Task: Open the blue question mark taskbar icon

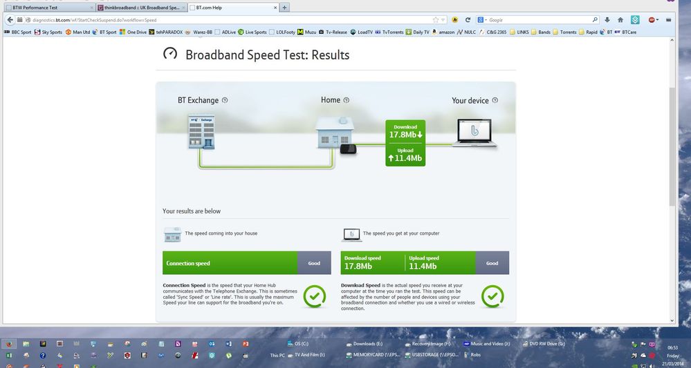Action: (43, 356)
